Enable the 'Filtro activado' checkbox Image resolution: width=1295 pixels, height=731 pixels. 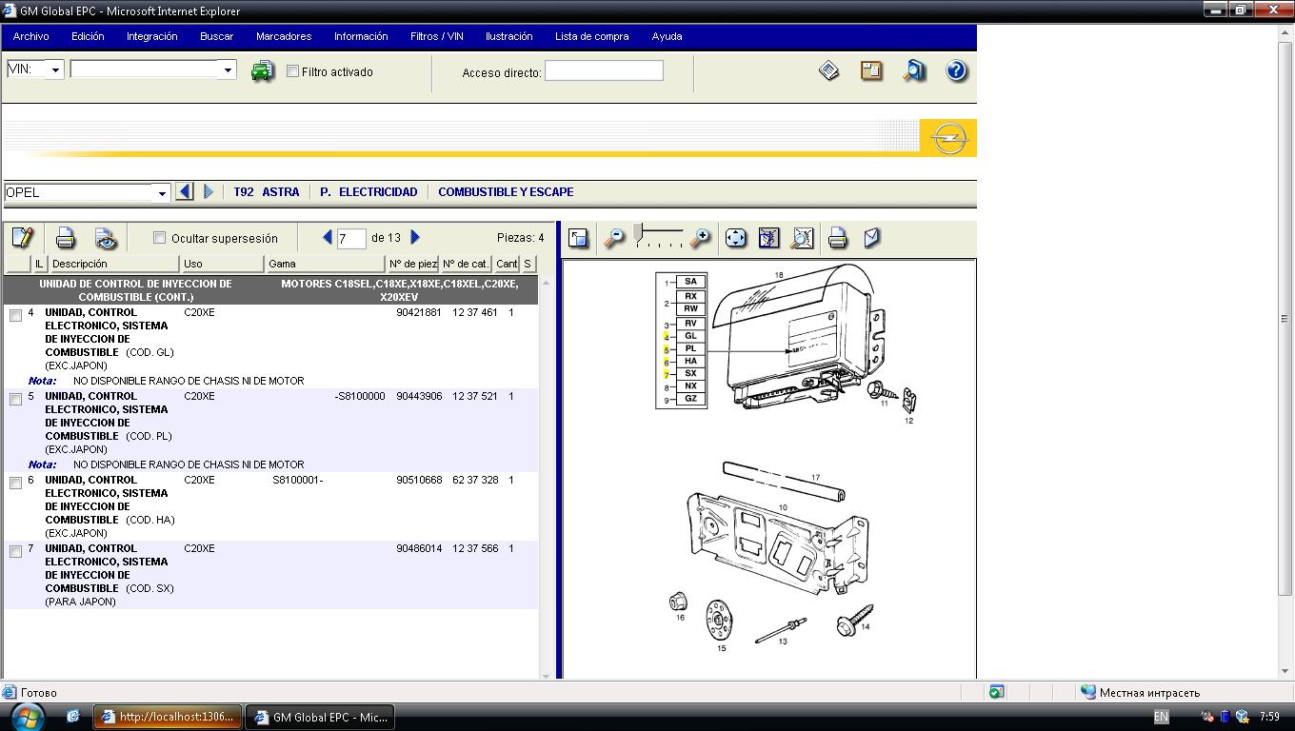(x=292, y=71)
